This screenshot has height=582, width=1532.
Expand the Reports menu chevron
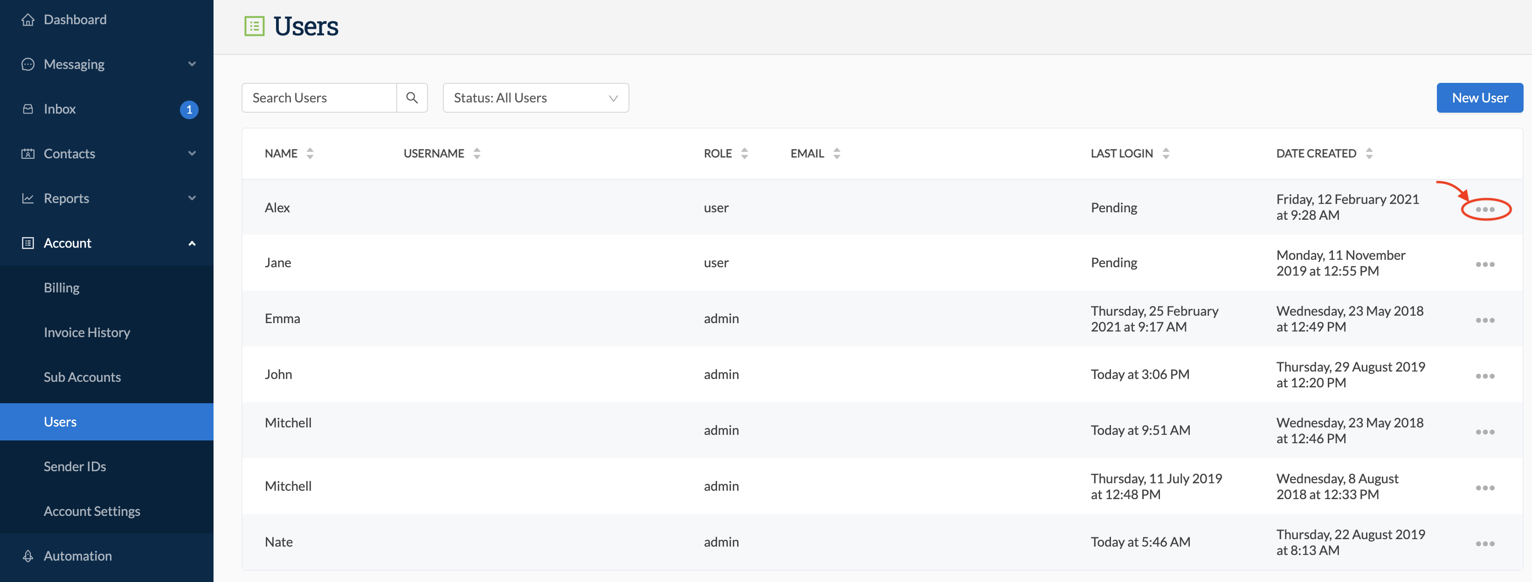click(192, 198)
